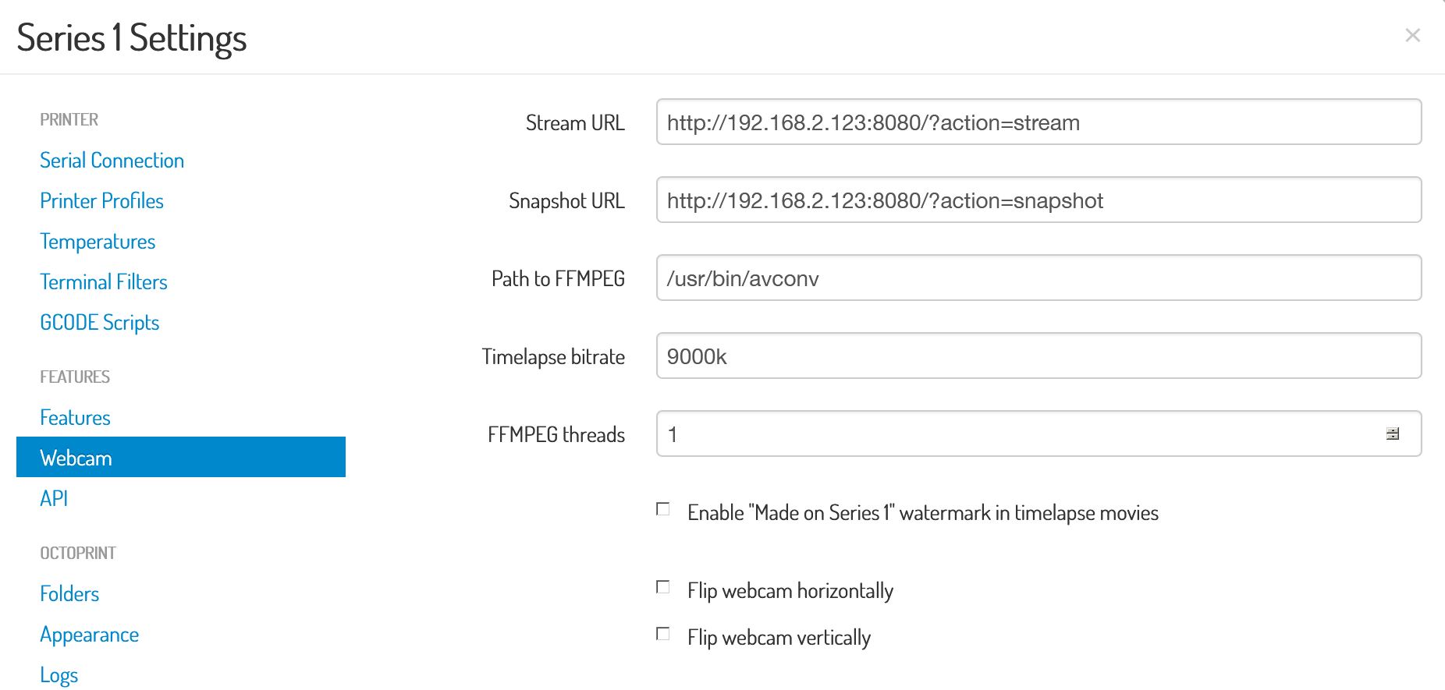Click the FFMPEG threads spinner arrows

point(1393,433)
